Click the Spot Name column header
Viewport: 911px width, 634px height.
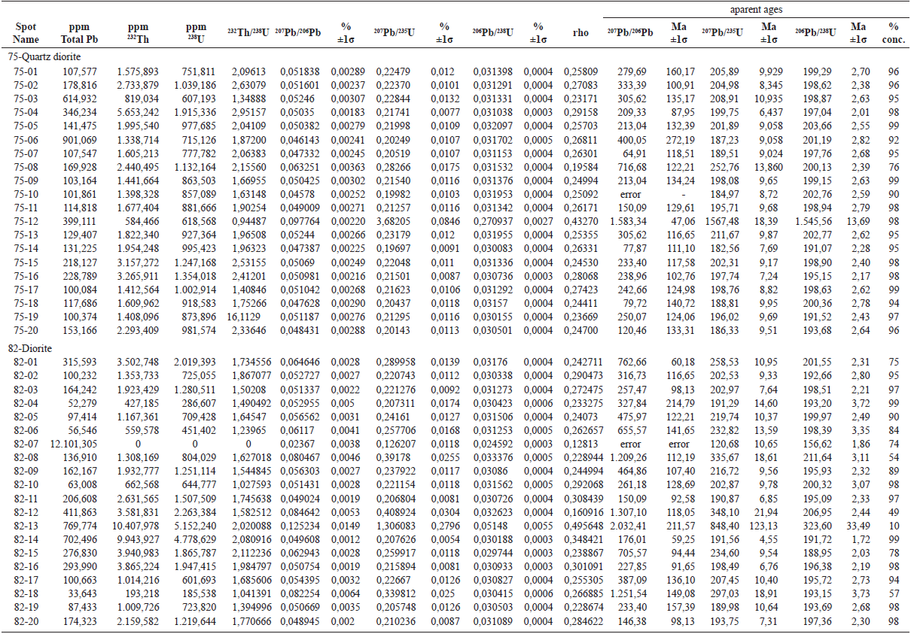tap(26, 32)
